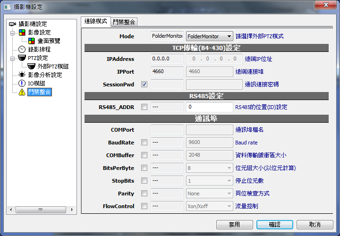340x236 pixels.
Task: Click the color grid icon for 畫面預覽
Action: 32,41
